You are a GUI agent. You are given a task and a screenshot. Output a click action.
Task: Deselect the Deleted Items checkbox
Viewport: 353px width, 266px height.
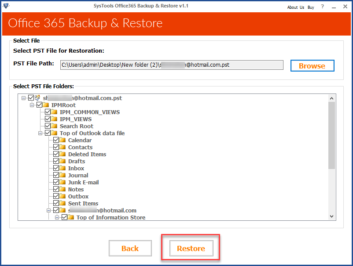56,154
